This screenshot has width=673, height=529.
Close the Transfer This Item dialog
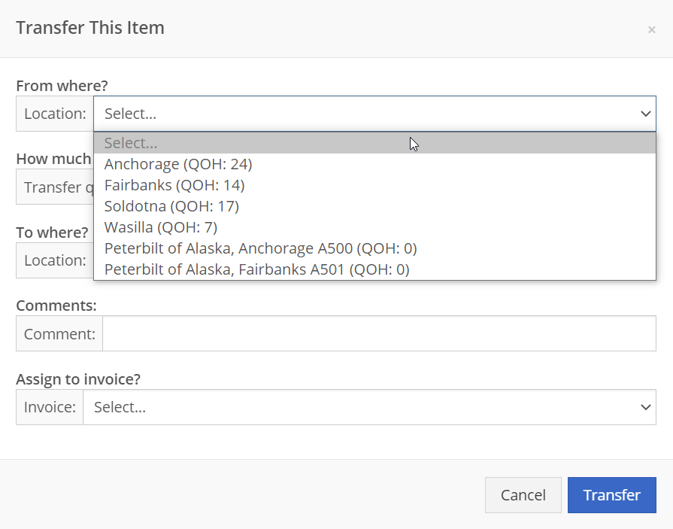click(x=651, y=29)
